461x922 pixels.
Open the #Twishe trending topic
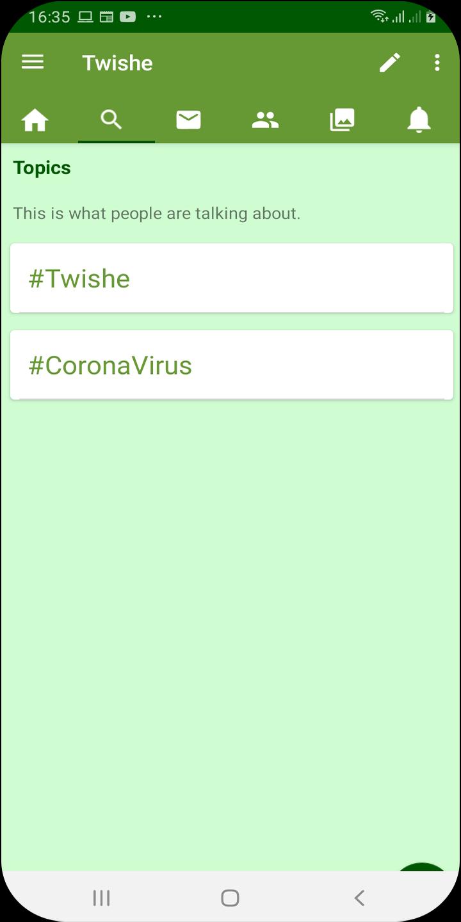point(230,278)
